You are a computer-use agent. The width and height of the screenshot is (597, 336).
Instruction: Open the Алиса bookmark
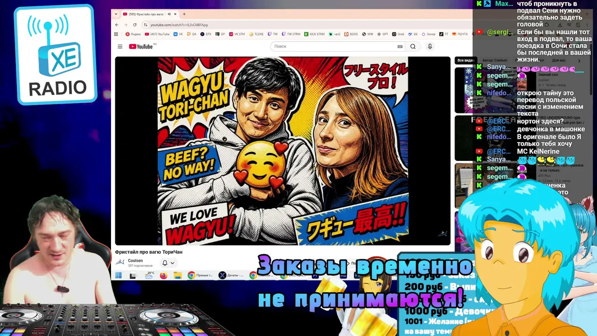coord(428,34)
